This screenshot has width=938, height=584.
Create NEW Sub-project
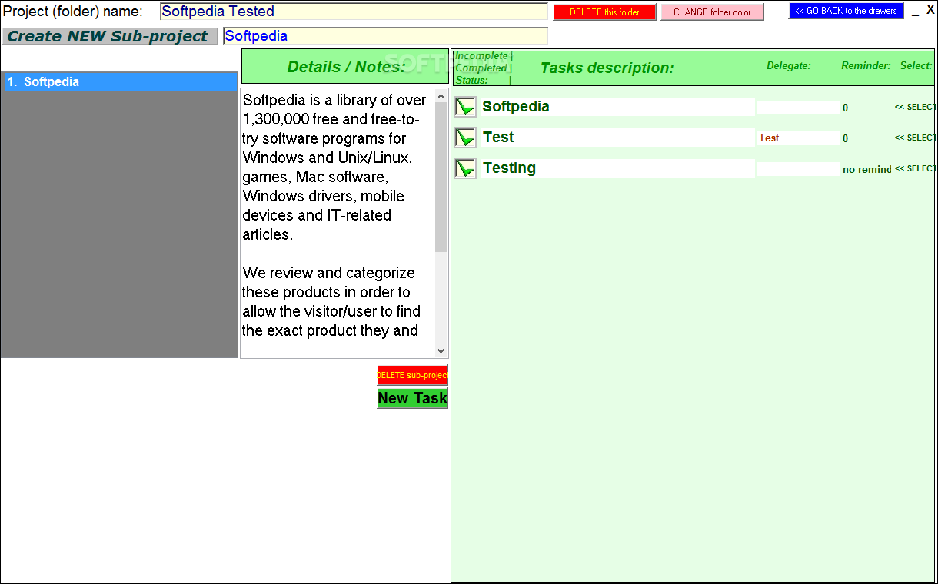pos(109,36)
